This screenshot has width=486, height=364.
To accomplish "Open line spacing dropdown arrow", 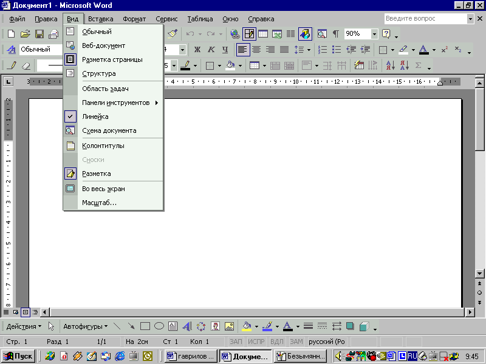I will point(309,50).
